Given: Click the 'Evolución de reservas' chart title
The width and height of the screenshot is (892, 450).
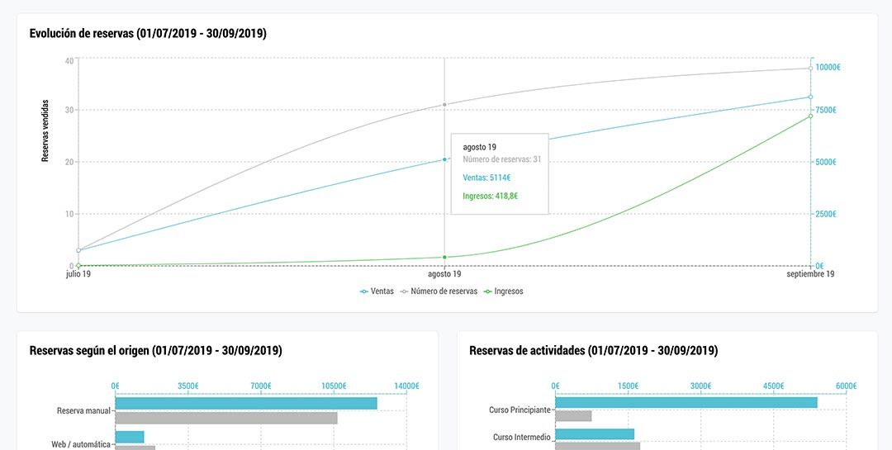Looking at the screenshot, I should point(148,34).
